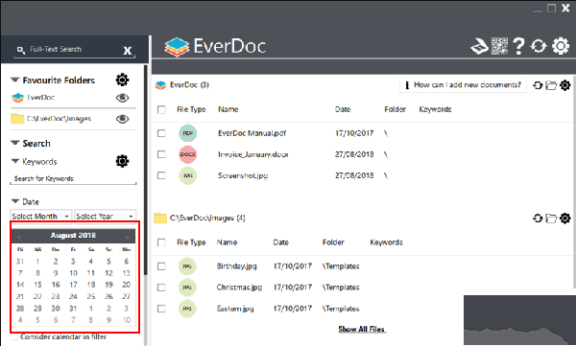Open EverDoc (3) folder in explorer

(551, 85)
